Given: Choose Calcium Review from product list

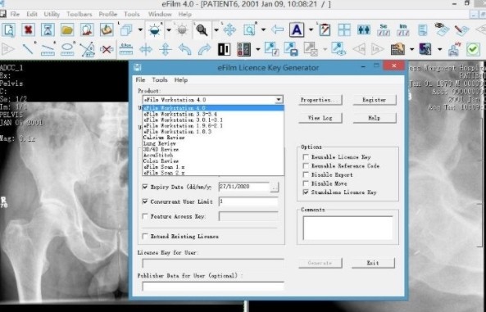Looking at the screenshot, I should (213, 138).
